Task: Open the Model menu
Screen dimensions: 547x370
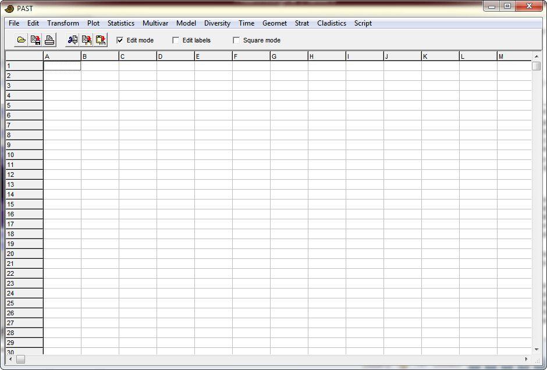Action: coord(186,23)
